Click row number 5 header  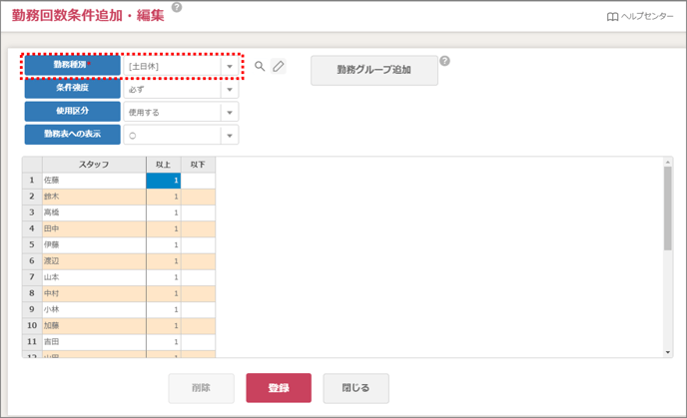click(x=32, y=245)
